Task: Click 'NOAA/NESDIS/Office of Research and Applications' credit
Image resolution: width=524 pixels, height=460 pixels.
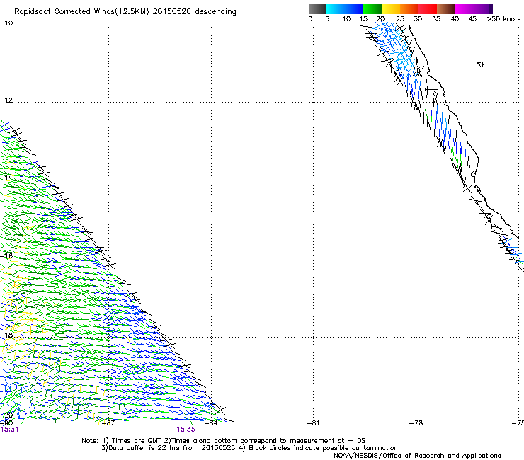Action: tap(417, 456)
